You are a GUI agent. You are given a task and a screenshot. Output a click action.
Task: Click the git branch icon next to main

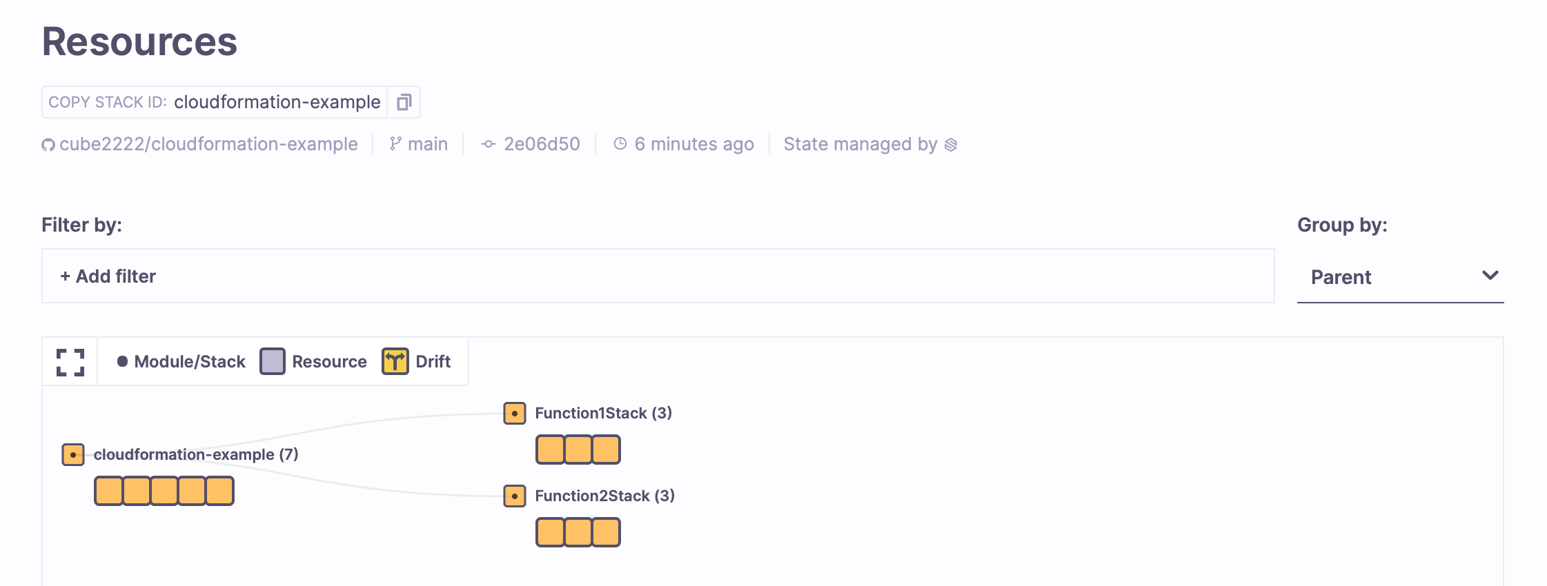395,143
